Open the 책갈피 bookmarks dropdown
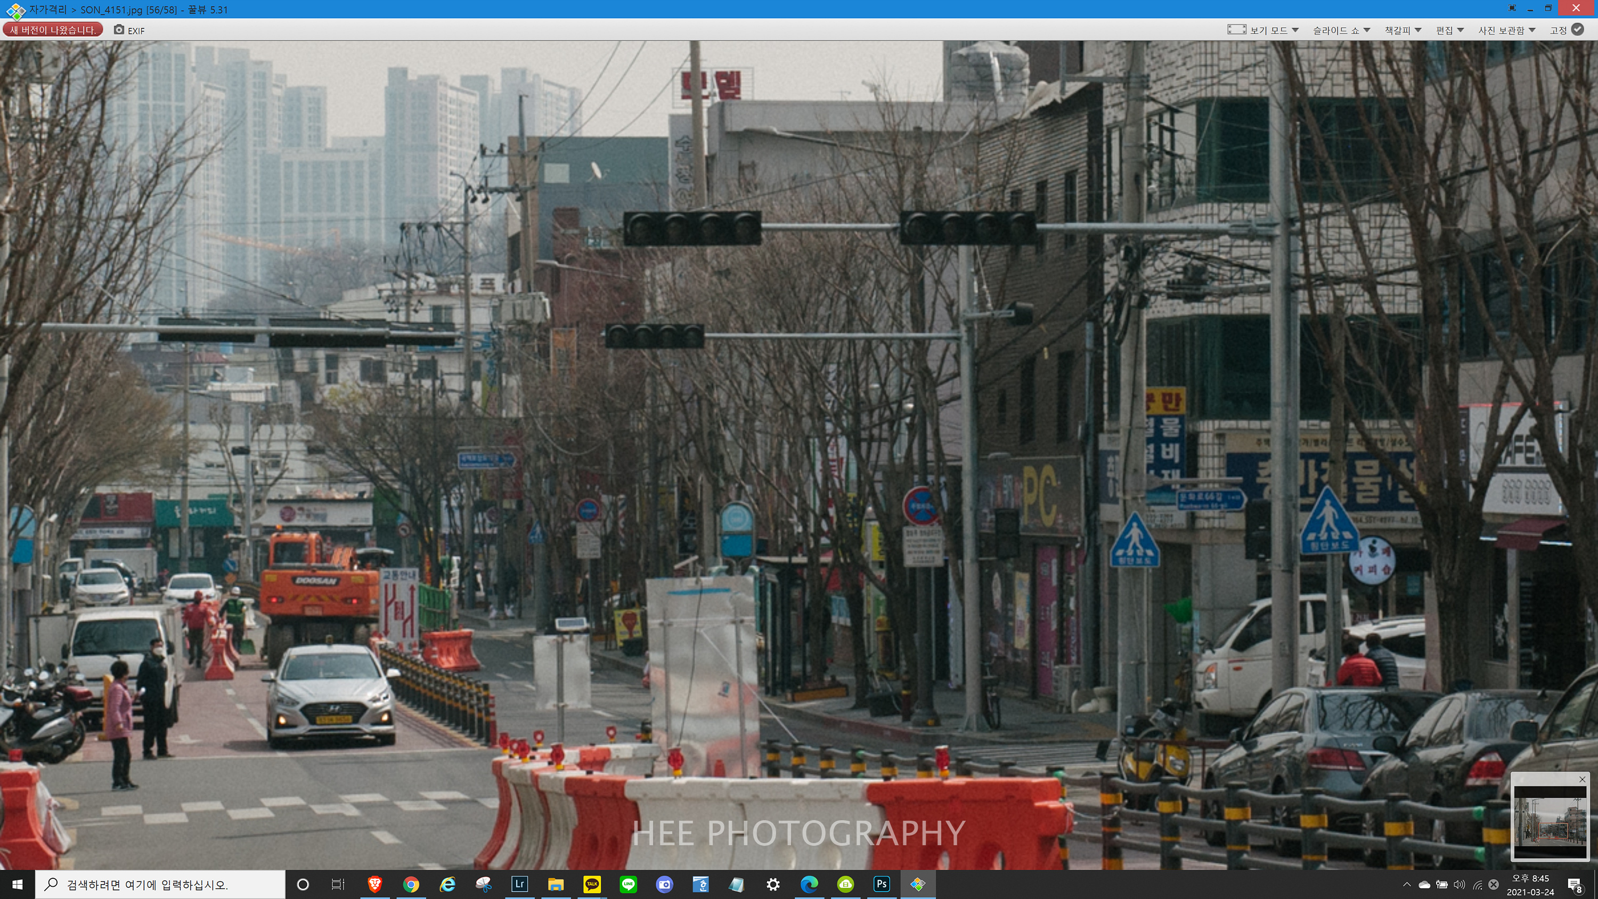The width and height of the screenshot is (1598, 899). click(x=1403, y=30)
